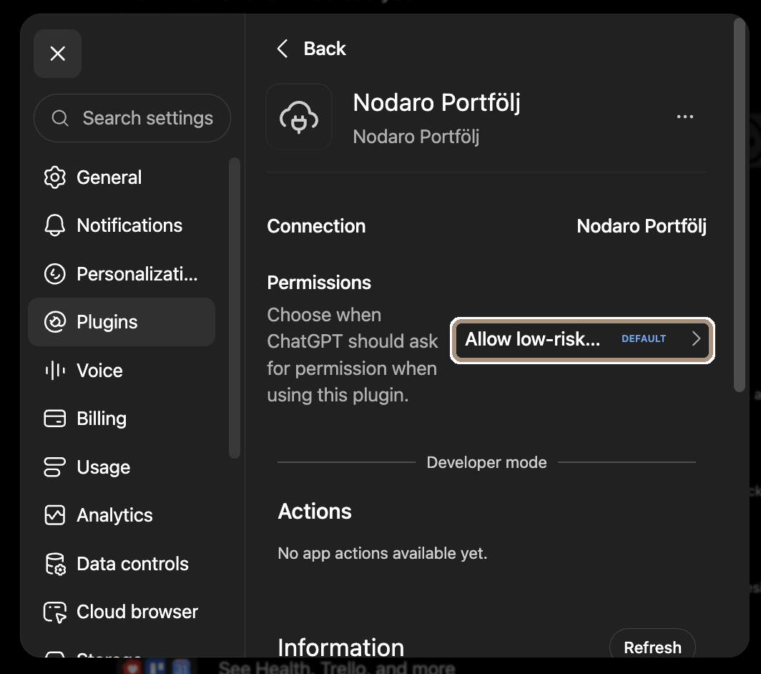The width and height of the screenshot is (761, 674).
Task: Click the General gear icon
Action: pos(55,177)
